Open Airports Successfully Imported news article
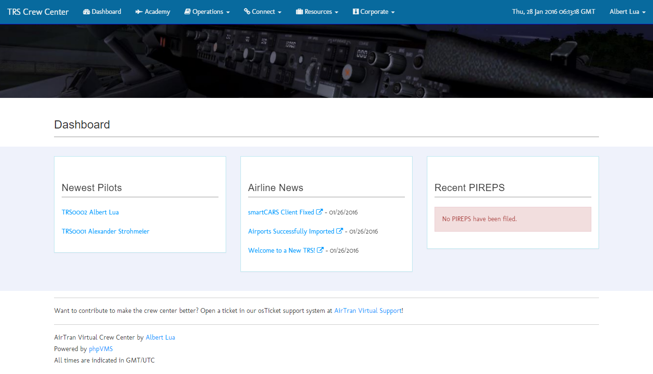This screenshot has width=653, height=374. pos(291,231)
